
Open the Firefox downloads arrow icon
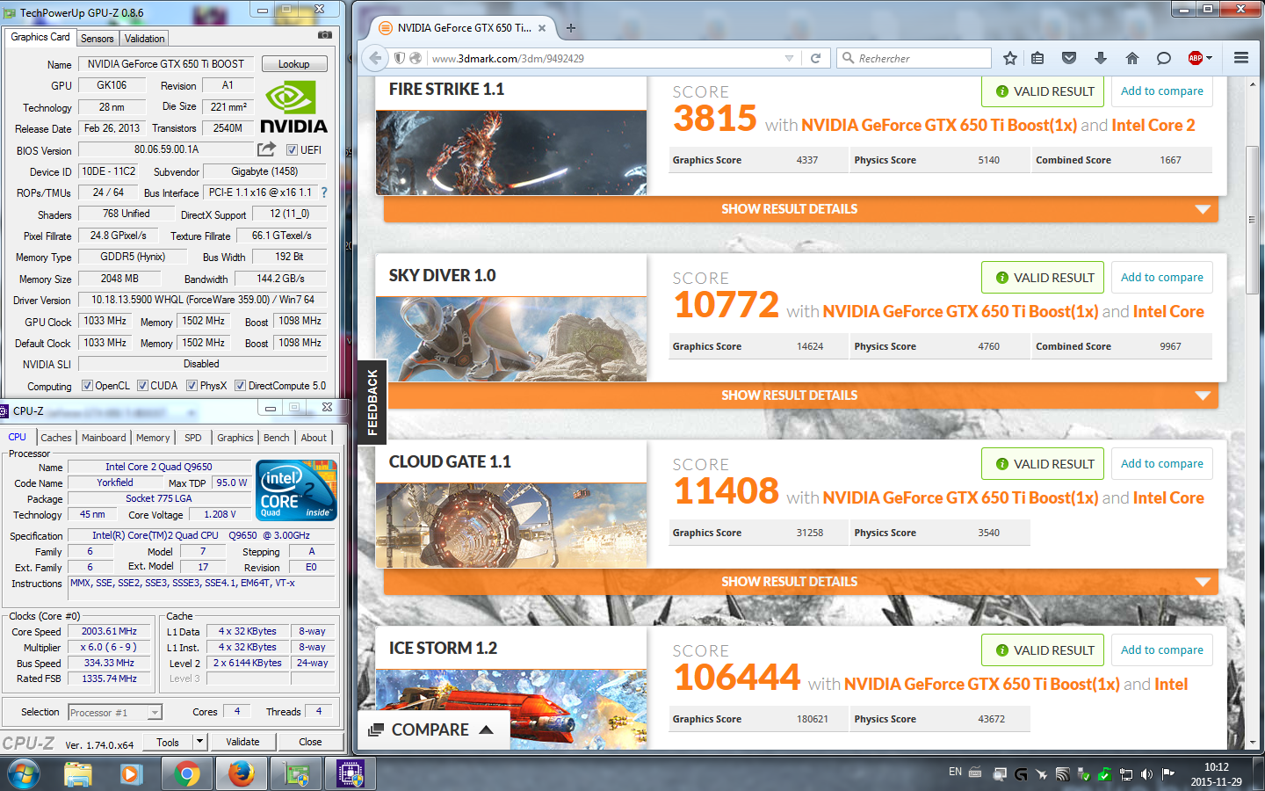pos(1101,58)
